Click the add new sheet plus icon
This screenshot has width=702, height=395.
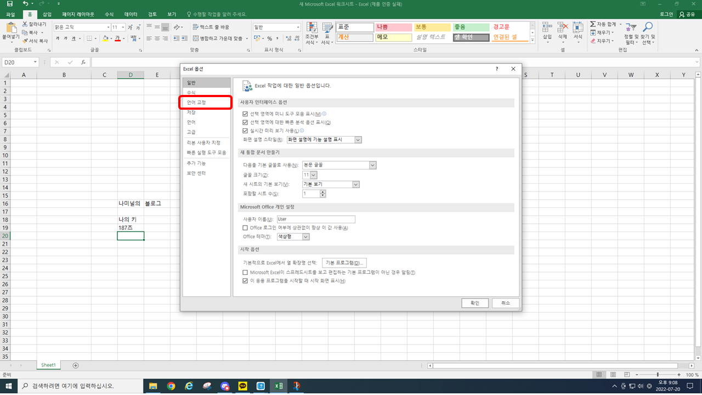76,365
